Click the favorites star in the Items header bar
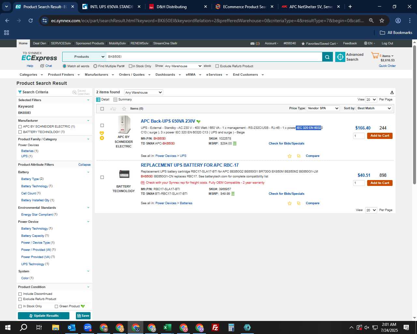This screenshot has width=417, height=334. [124, 109]
